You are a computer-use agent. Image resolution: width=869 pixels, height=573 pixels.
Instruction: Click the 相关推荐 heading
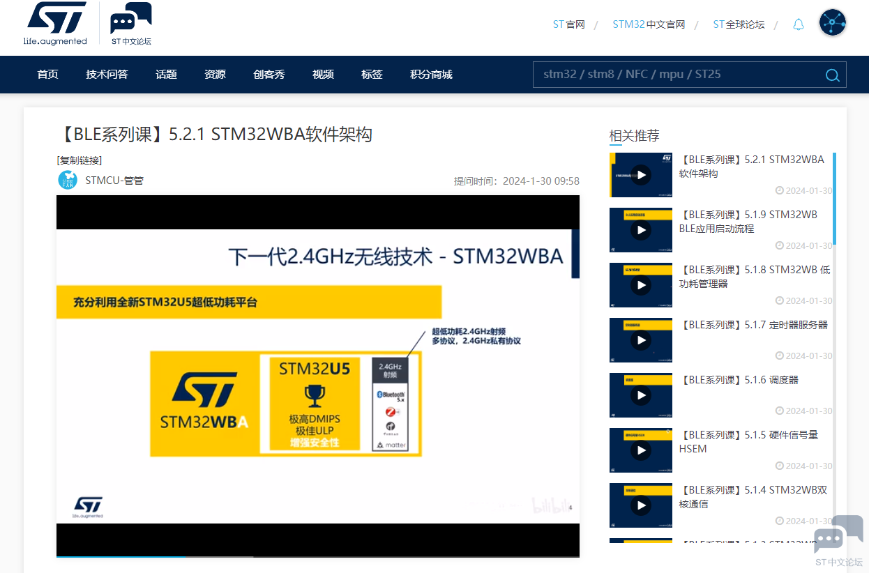pos(634,135)
